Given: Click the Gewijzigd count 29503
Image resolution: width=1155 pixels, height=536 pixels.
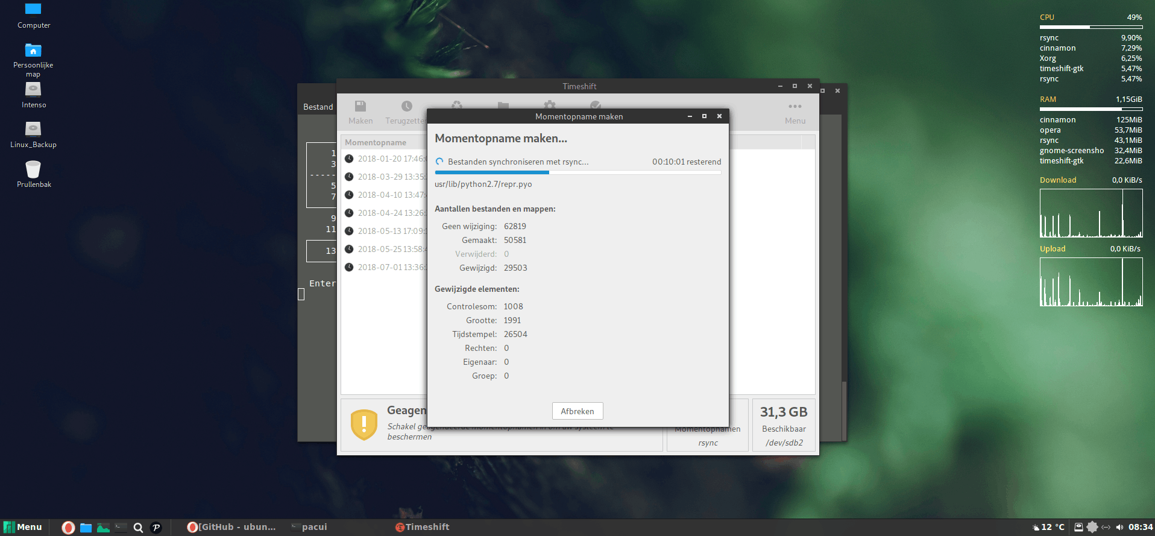Looking at the screenshot, I should (x=515, y=268).
